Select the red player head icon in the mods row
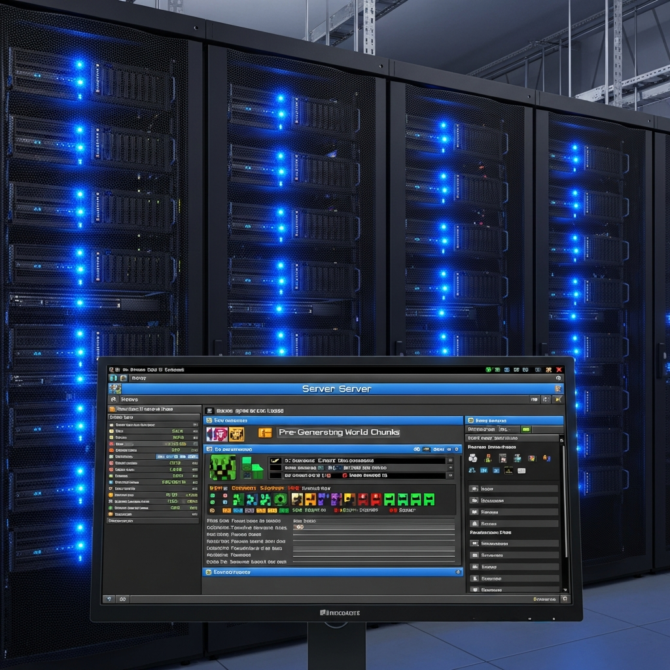This screenshot has height=670, width=670. [x=362, y=499]
